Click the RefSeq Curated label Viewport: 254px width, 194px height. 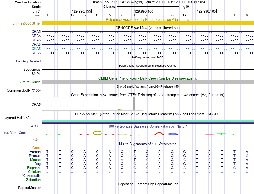(x=28, y=61)
